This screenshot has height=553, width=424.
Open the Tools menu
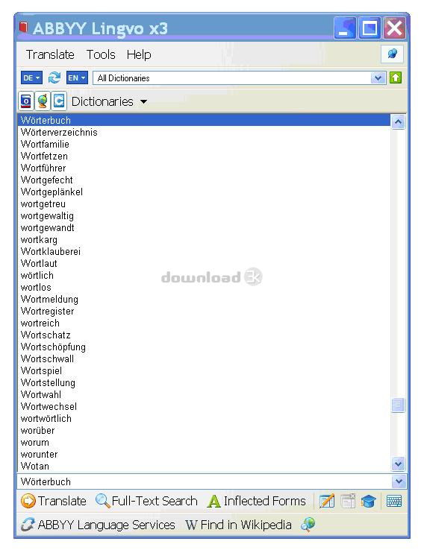coord(101,54)
